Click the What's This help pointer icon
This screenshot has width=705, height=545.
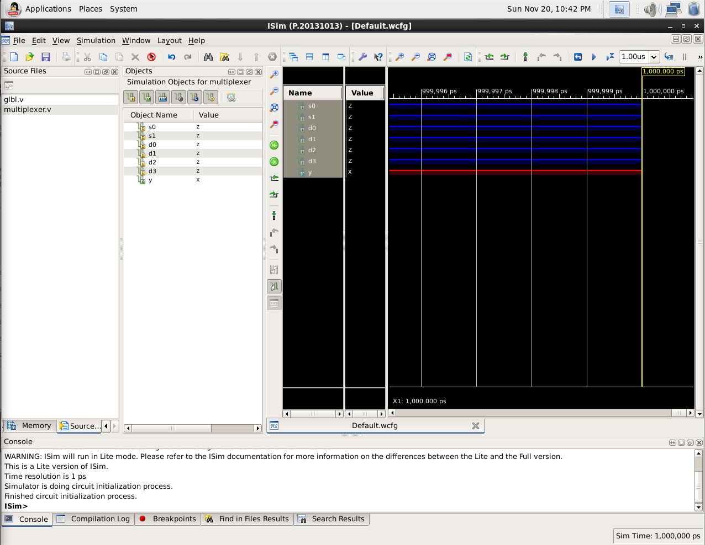pos(378,57)
